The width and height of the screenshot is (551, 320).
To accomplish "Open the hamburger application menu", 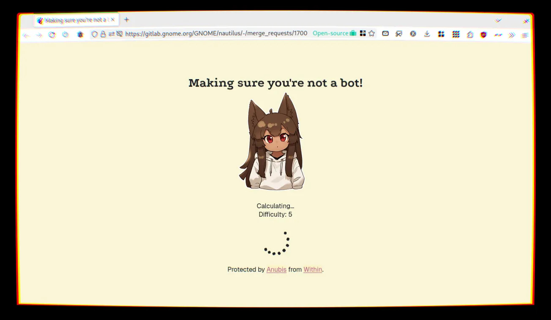I will 525,34.
